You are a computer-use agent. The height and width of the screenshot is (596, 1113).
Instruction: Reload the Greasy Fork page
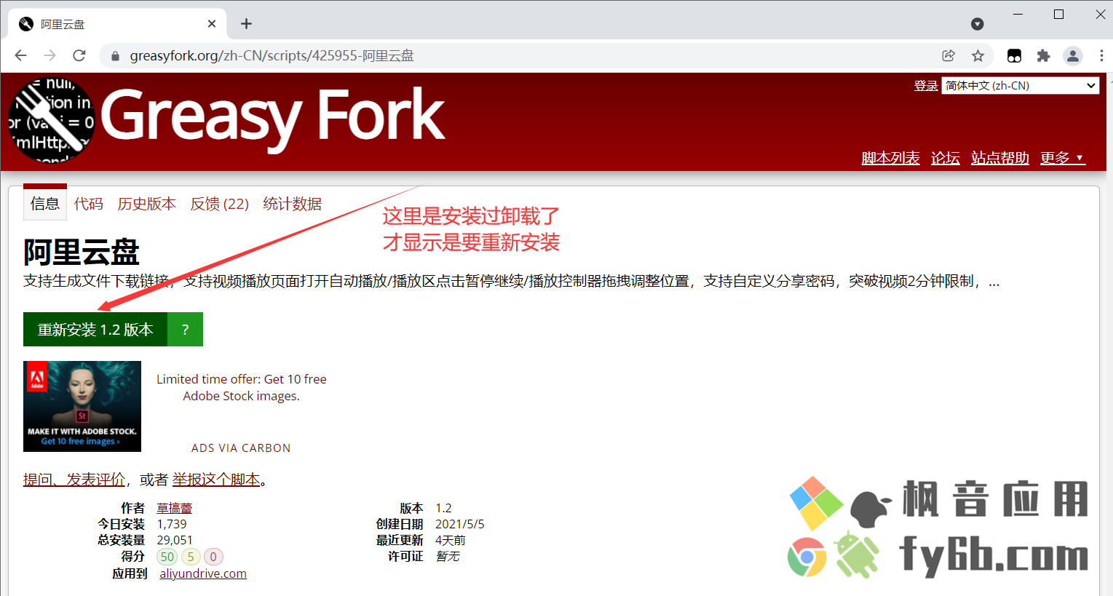(x=79, y=55)
